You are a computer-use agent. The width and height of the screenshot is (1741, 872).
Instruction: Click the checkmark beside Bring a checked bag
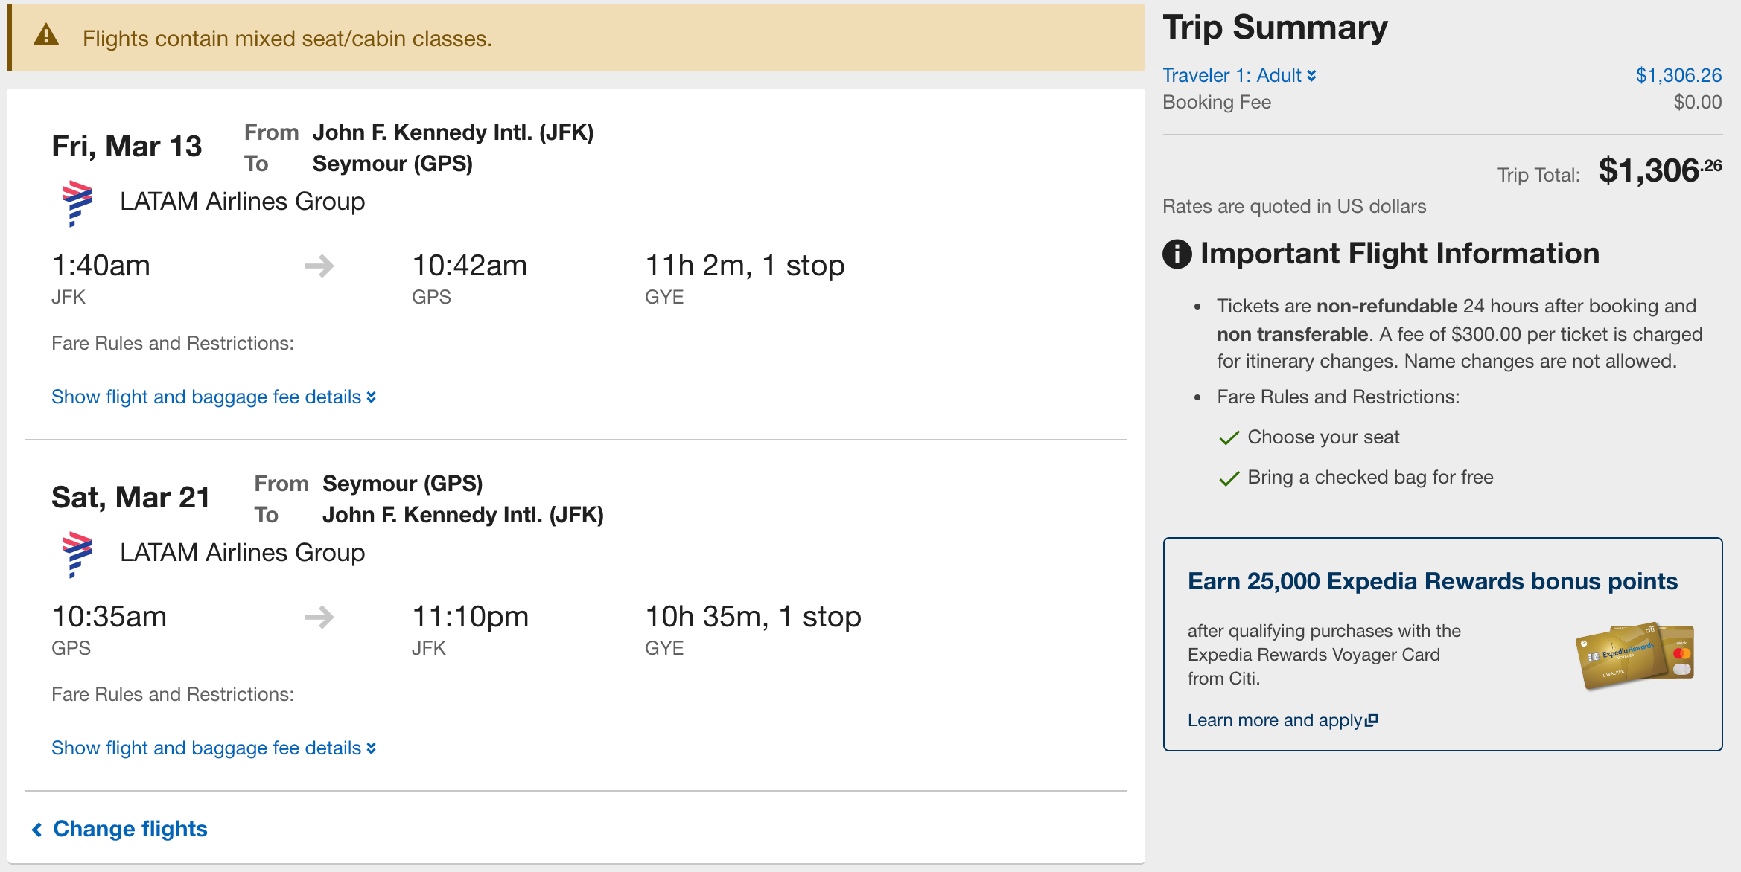click(1229, 478)
